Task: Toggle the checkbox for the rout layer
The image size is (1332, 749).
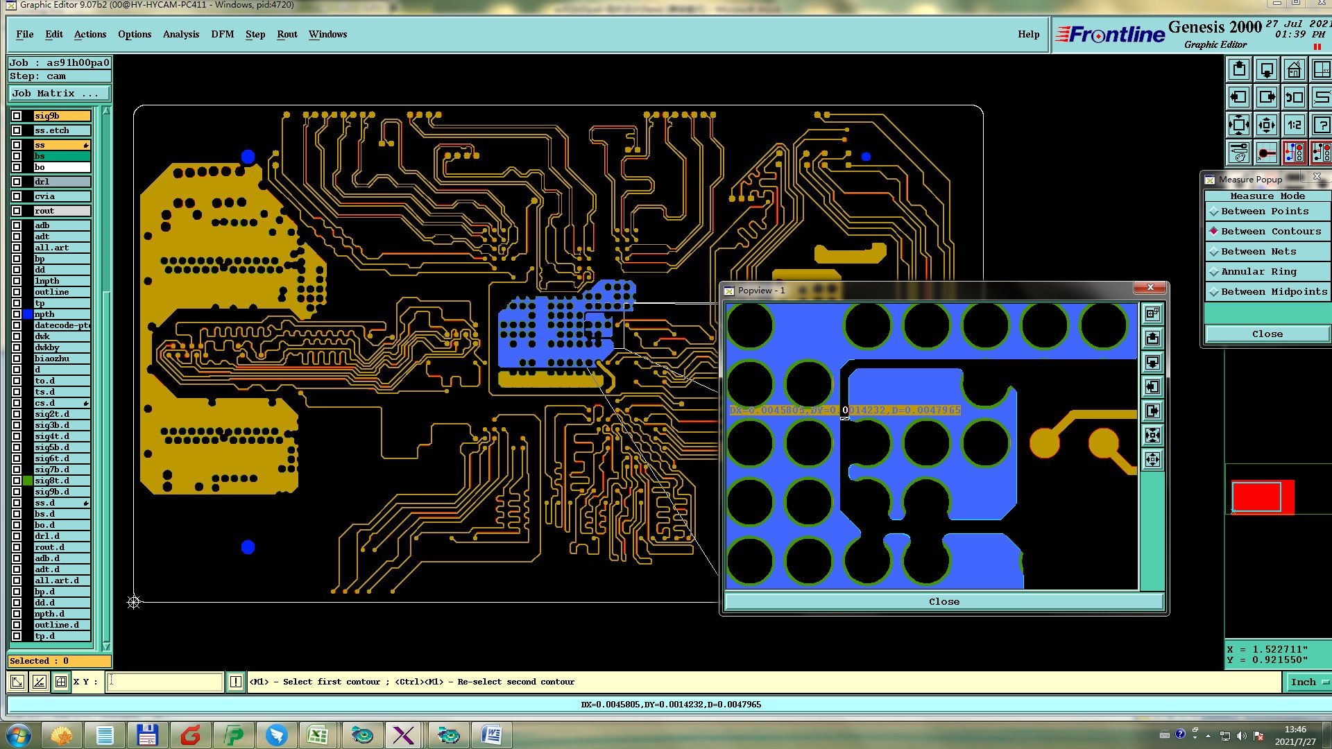Action: pos(17,211)
